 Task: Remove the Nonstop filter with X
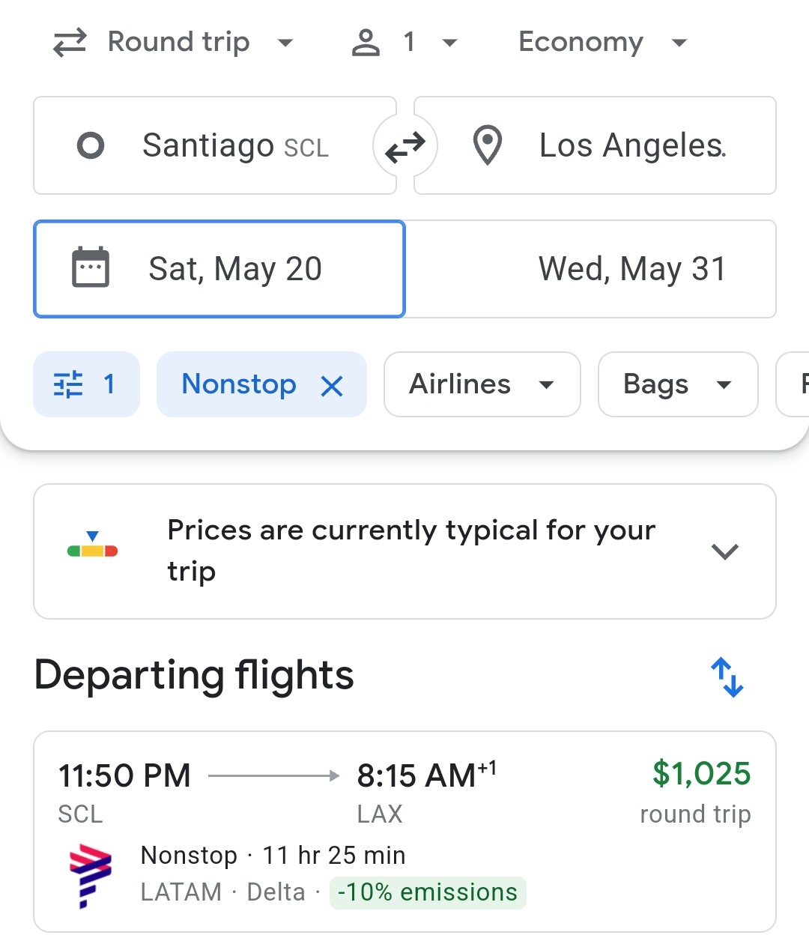tap(332, 386)
